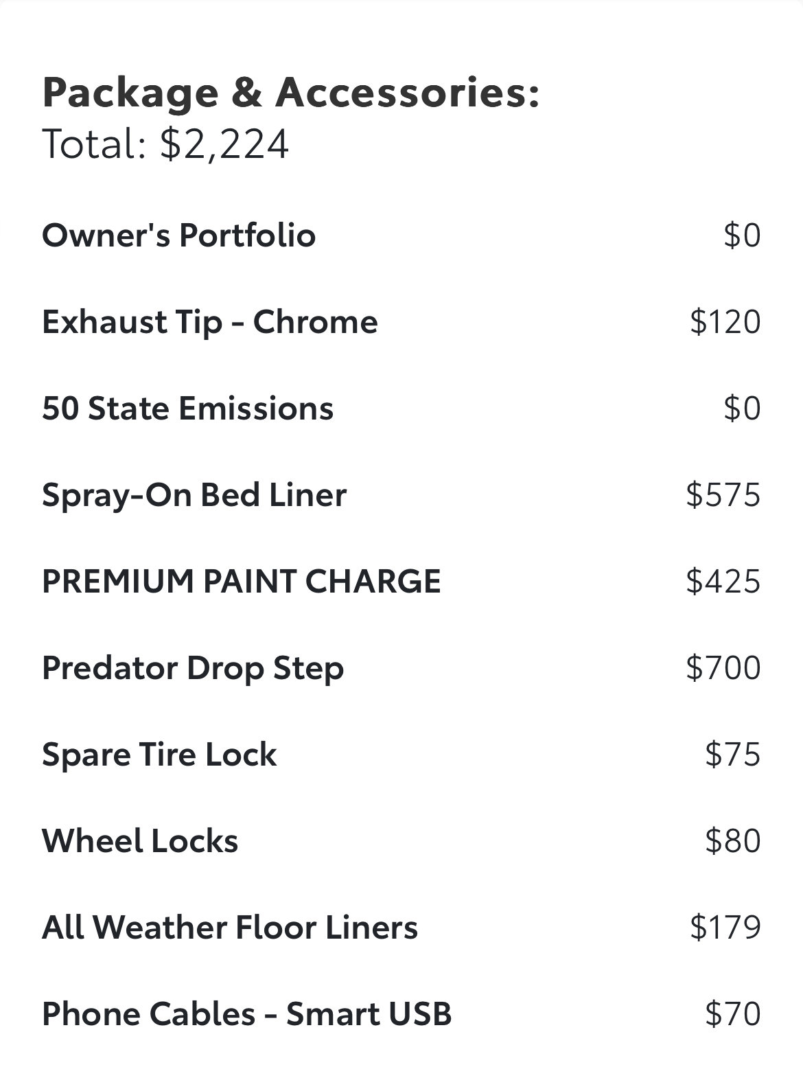
Task: Click the Exhaust Tip - Chrome item
Action: 209,323
